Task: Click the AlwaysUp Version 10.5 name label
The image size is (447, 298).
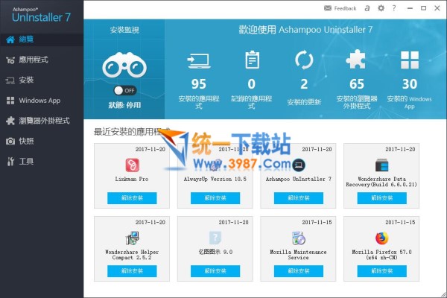Action: click(215, 179)
